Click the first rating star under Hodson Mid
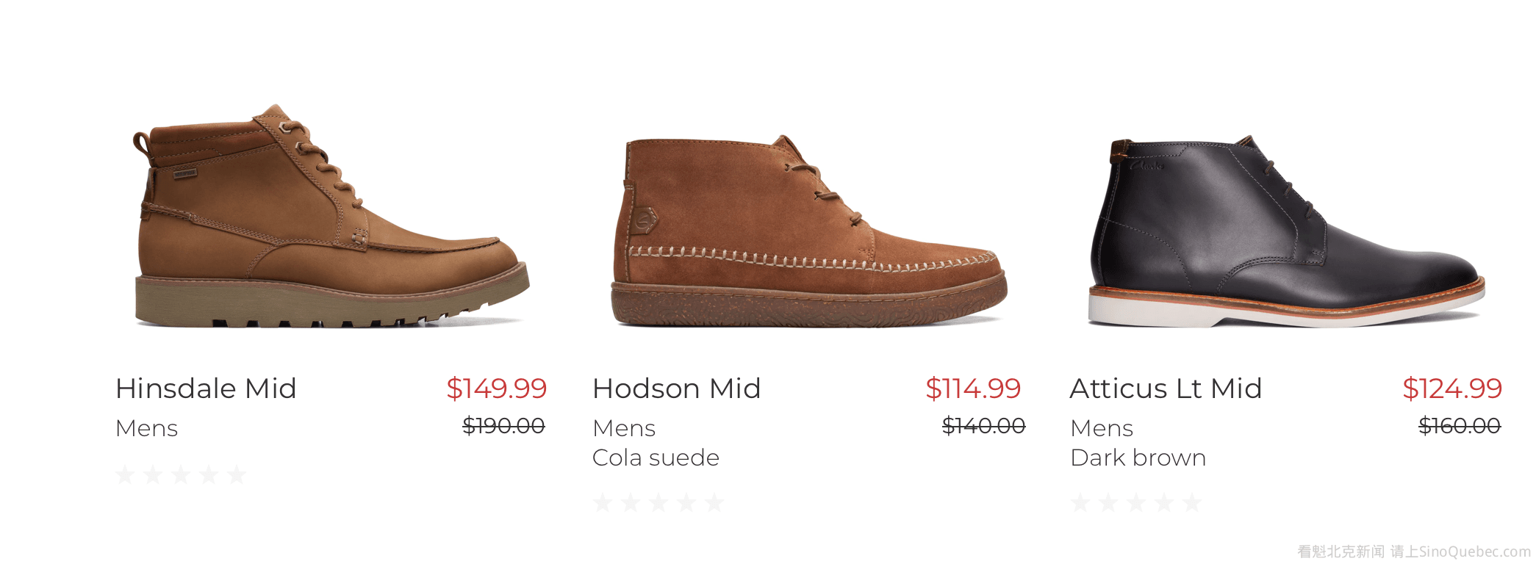Image resolution: width=1536 pixels, height=564 pixels. [x=603, y=503]
